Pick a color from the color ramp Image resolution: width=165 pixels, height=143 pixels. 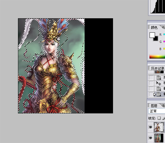157,56
